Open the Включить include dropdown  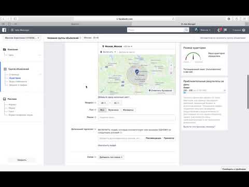(x=108, y=52)
